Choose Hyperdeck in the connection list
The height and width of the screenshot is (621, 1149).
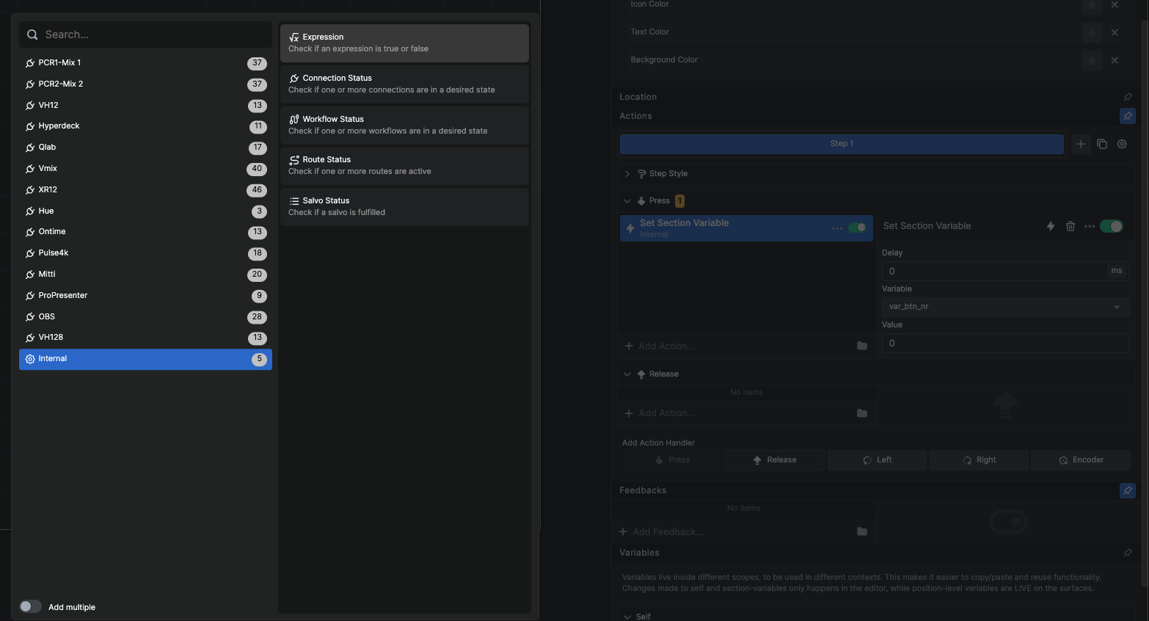[145, 126]
